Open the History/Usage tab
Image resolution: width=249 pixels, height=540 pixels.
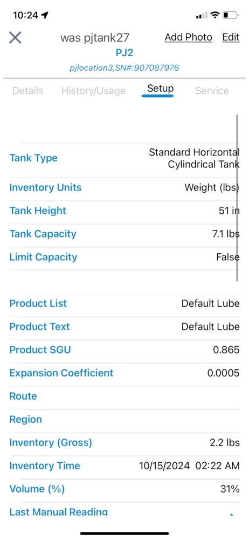[94, 91]
